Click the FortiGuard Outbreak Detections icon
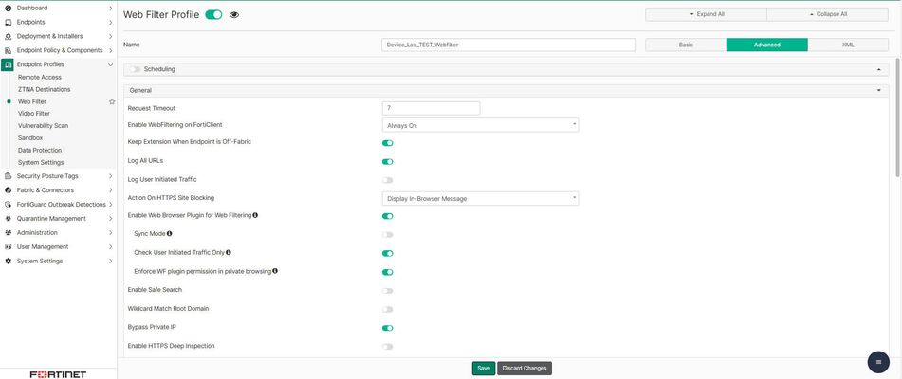 (8, 205)
